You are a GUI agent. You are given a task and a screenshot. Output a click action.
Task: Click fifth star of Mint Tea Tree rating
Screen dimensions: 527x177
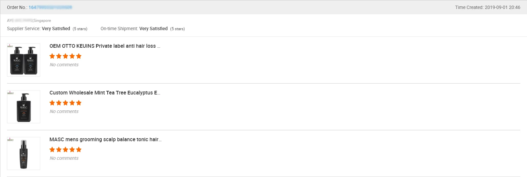[79, 103]
